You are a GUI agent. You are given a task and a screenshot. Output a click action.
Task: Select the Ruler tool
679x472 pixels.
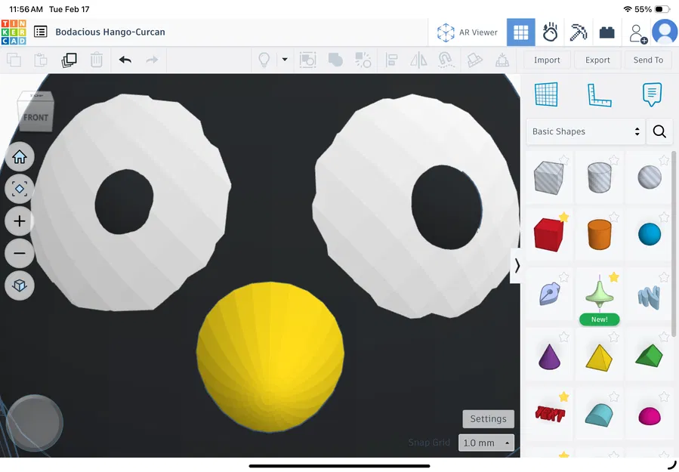pyautogui.click(x=600, y=95)
